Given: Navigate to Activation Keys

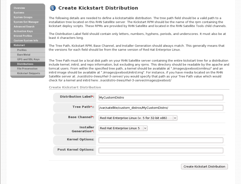Looking at the screenshot, I should tap(23, 31).
